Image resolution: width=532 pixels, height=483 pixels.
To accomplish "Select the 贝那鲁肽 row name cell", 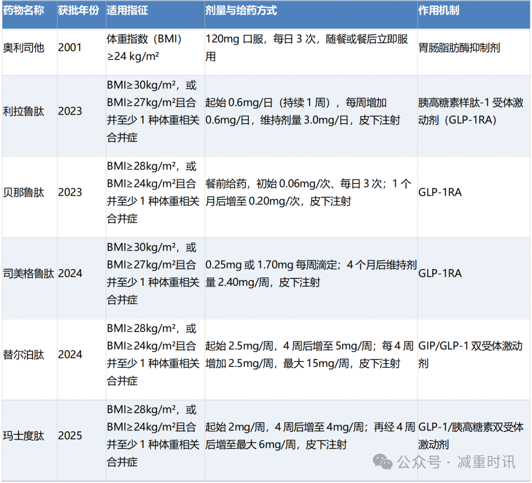I will point(24,192).
